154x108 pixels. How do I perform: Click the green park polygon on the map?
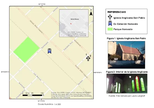pyautogui.click(x=26, y=50)
